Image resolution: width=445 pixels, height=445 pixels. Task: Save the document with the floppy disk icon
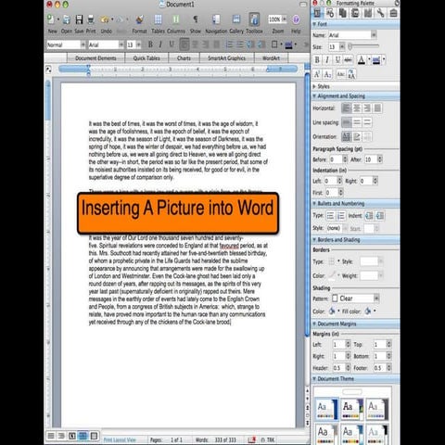tap(79, 19)
